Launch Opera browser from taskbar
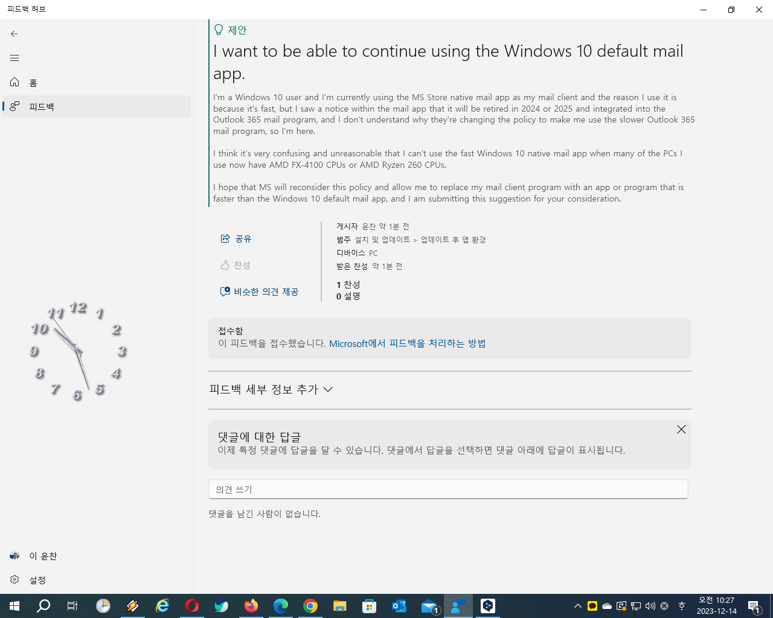 [192, 606]
